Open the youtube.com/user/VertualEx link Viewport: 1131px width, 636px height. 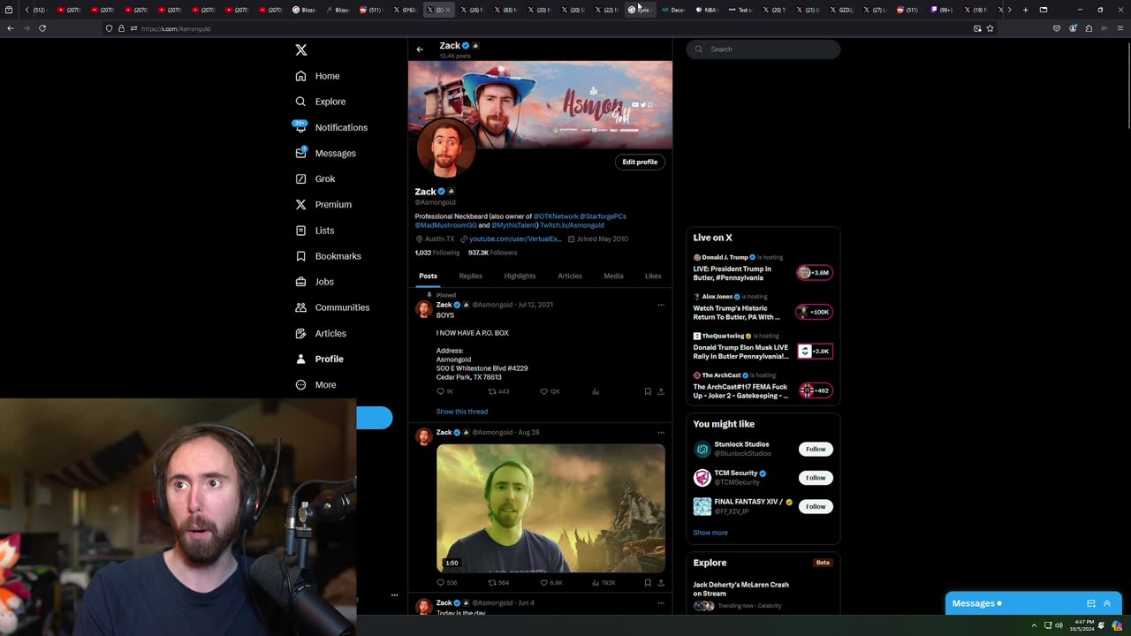515,238
